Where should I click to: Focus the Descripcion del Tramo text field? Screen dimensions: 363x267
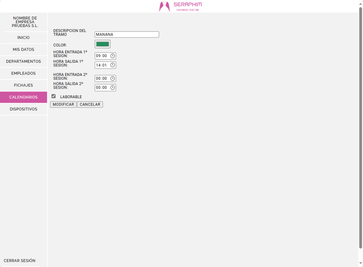pyautogui.click(x=127, y=35)
